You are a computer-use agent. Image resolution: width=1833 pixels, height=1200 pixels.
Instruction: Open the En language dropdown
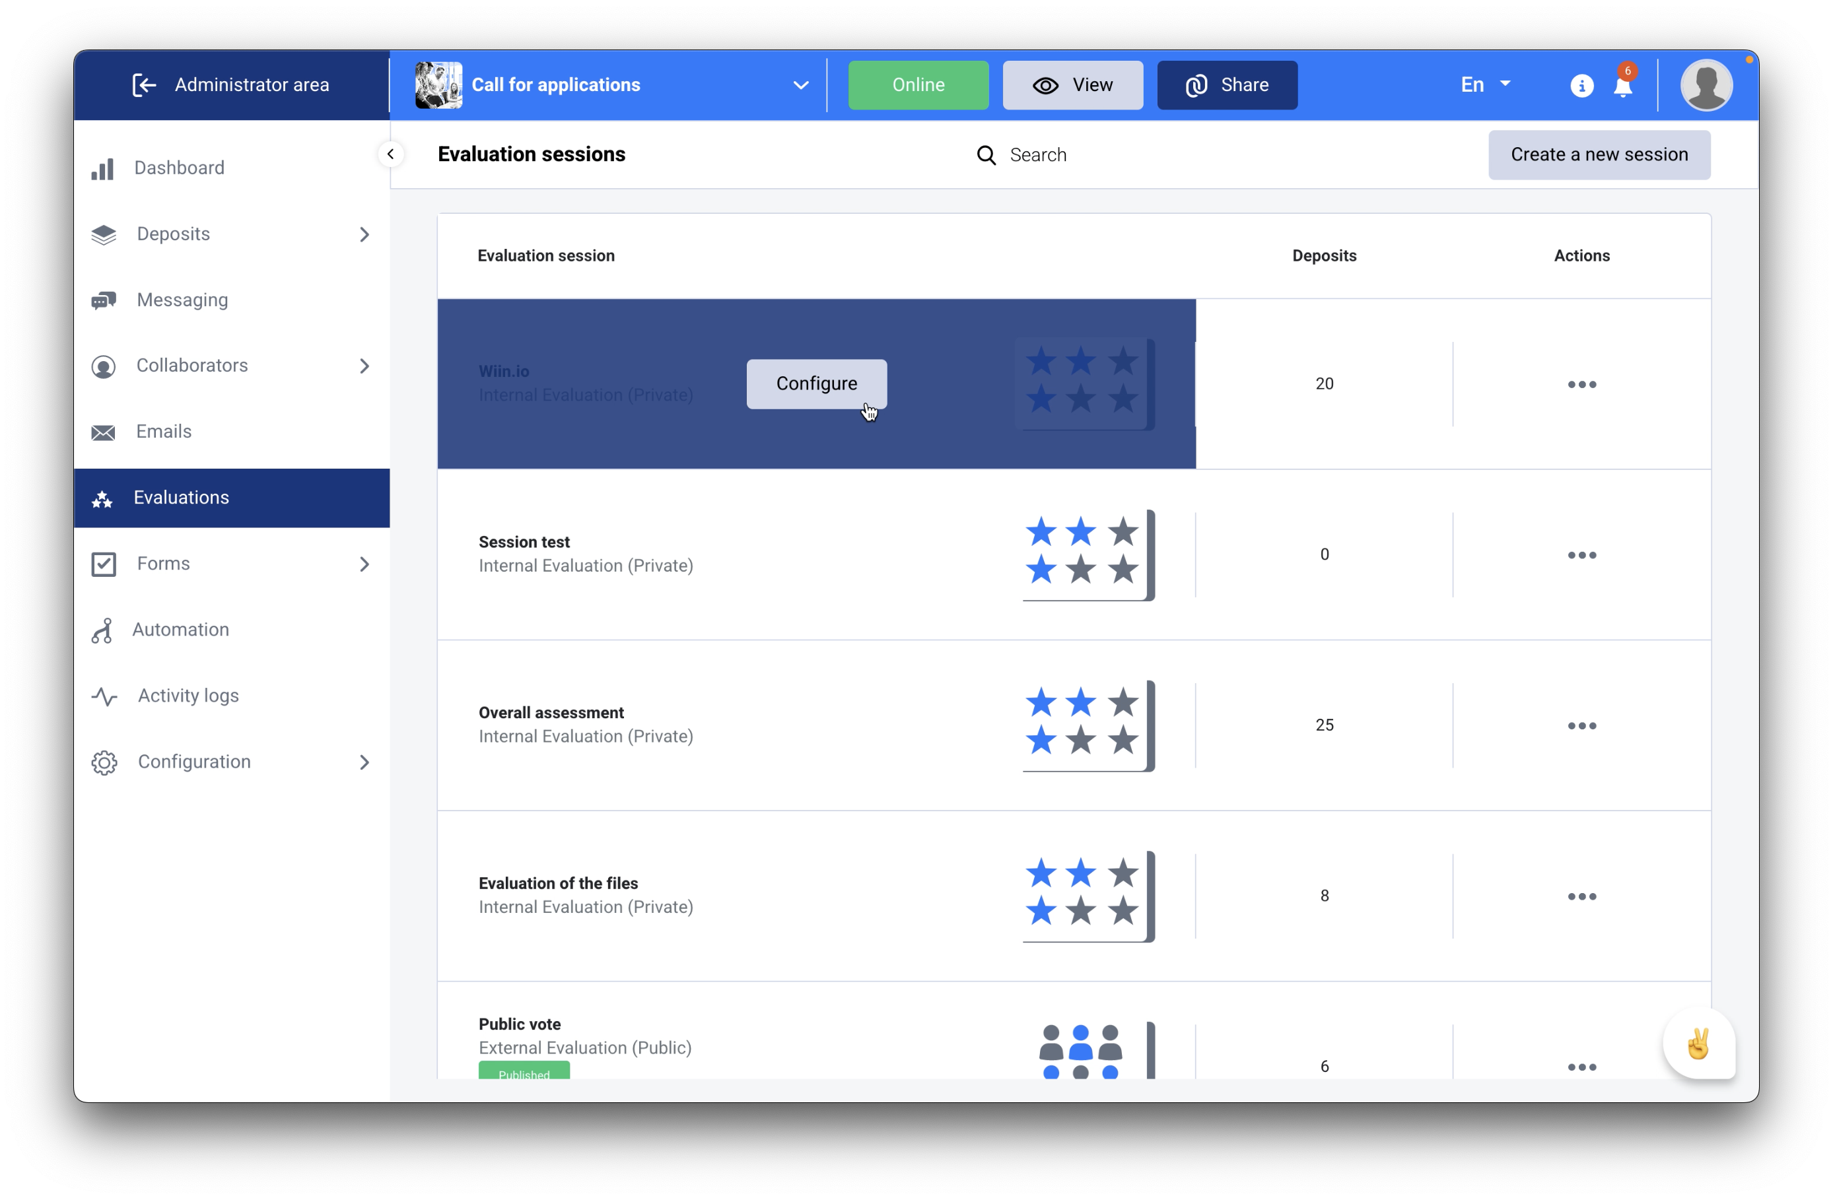click(1485, 84)
